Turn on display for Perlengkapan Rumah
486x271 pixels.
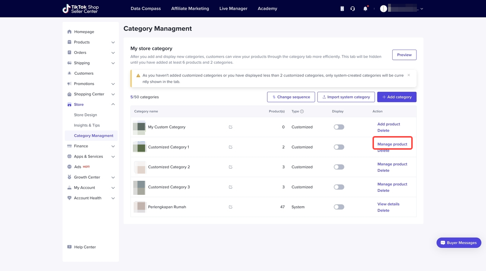339,207
